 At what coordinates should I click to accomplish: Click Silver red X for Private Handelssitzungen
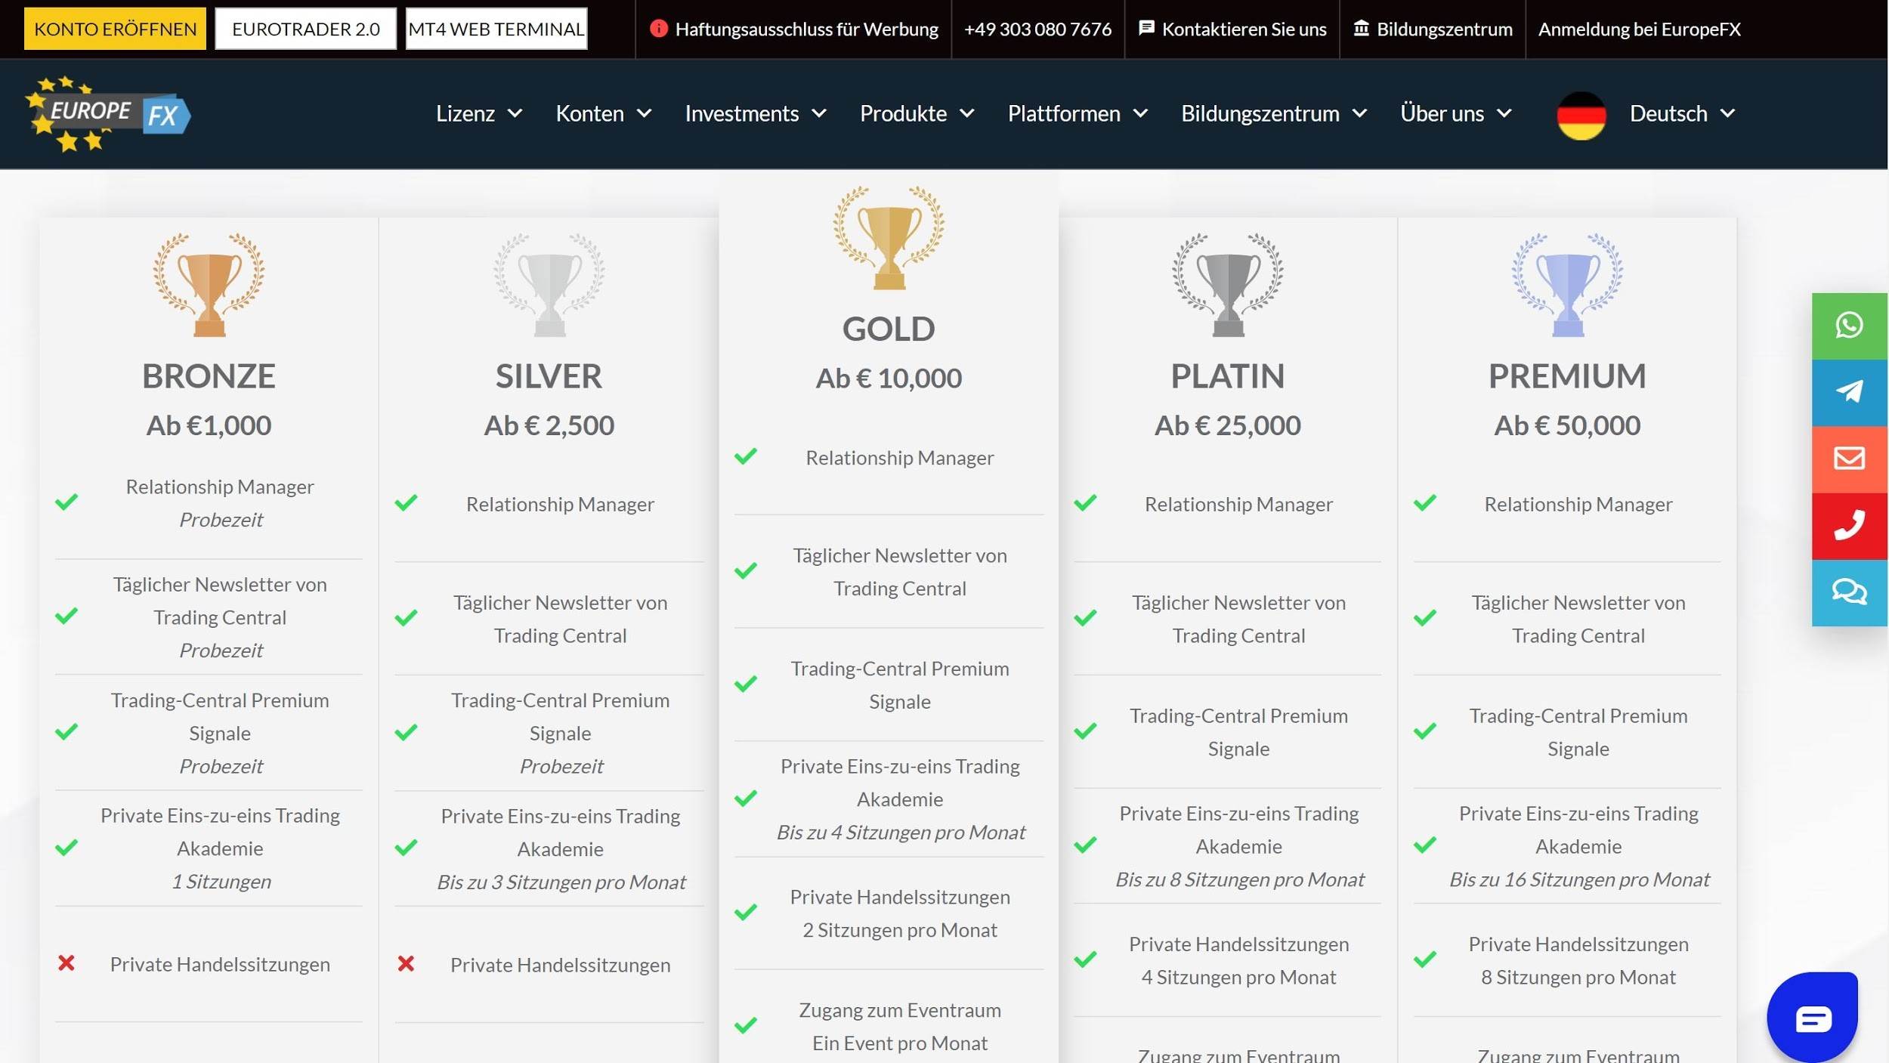coord(406,964)
